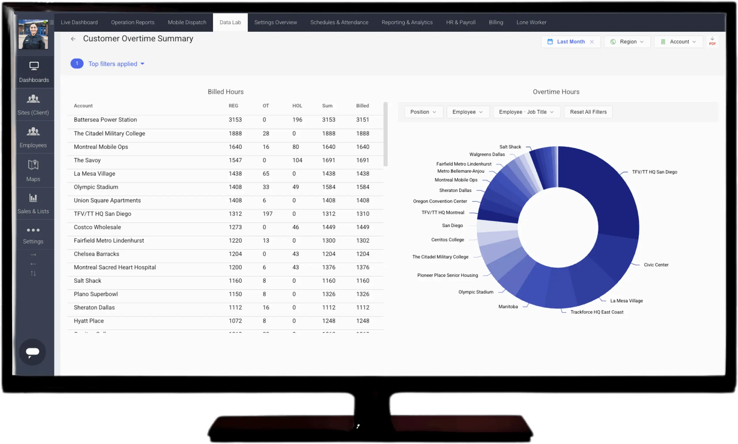Open the Lone Worker tab

(531, 22)
